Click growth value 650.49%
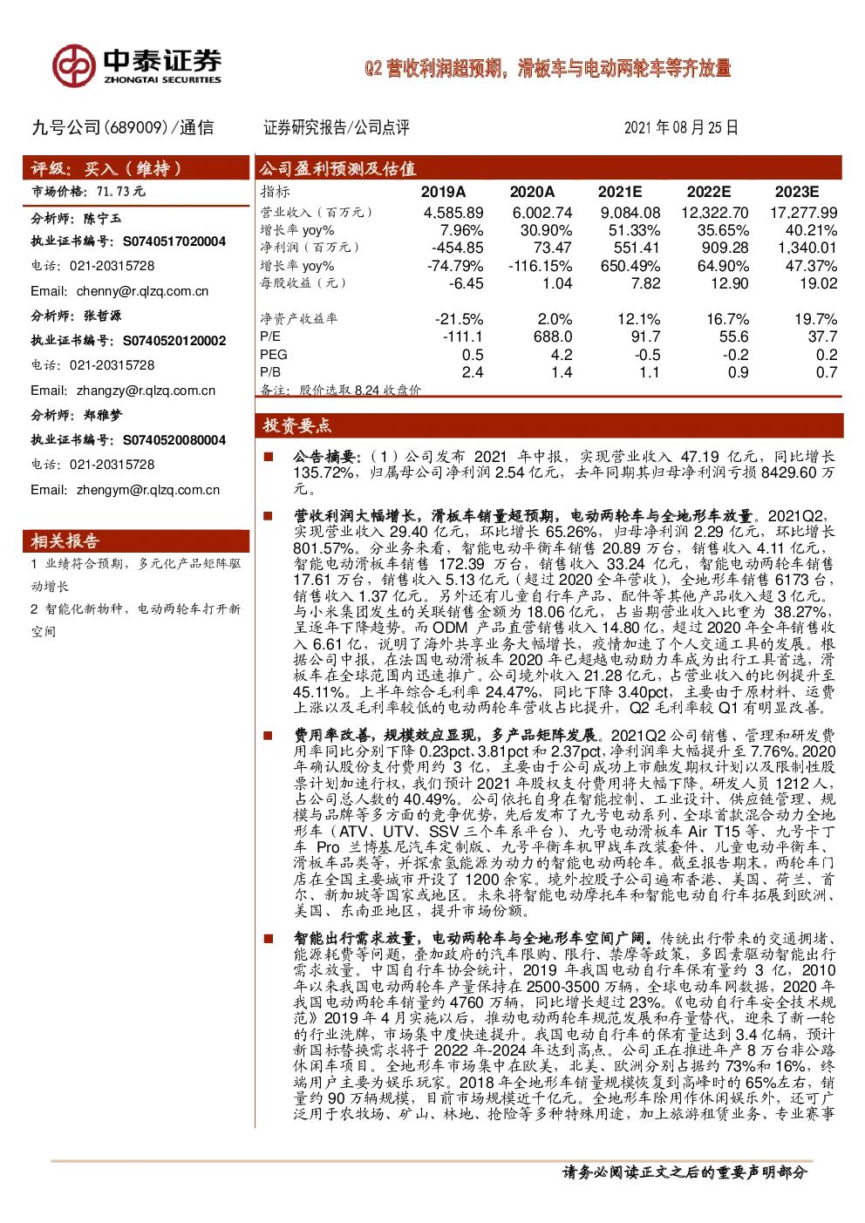The height and width of the screenshot is (1223, 865). [x=630, y=266]
